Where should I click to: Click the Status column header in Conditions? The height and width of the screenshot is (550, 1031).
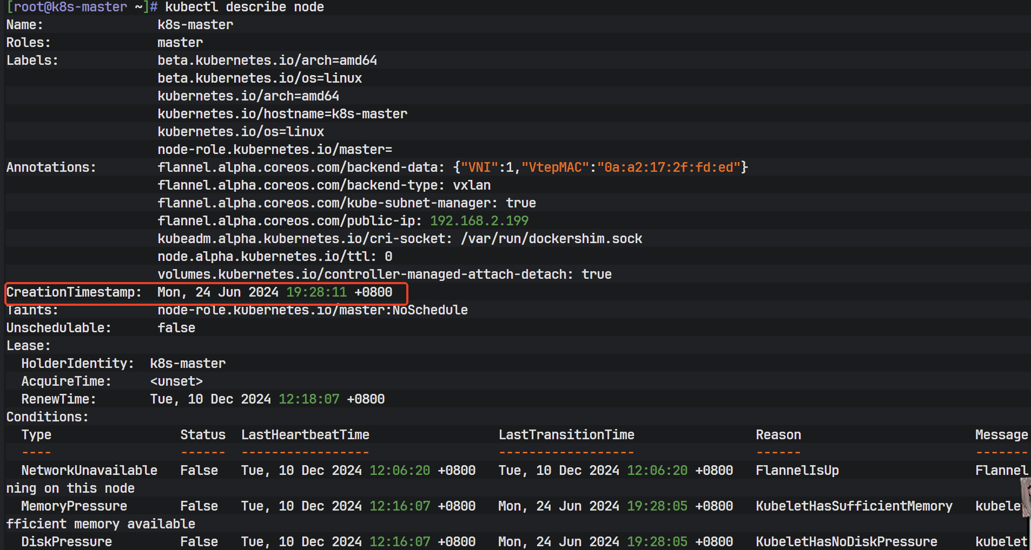click(x=203, y=435)
